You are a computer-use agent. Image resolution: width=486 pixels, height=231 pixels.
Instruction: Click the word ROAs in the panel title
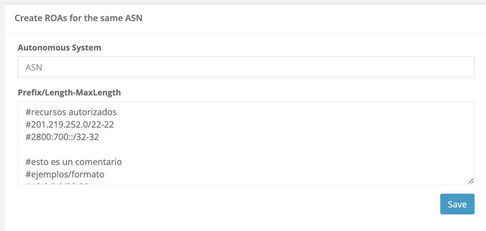click(56, 18)
